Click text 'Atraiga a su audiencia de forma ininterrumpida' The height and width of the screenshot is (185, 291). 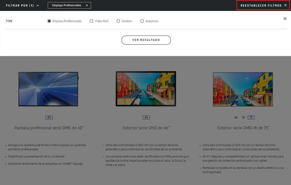pos(39,145)
